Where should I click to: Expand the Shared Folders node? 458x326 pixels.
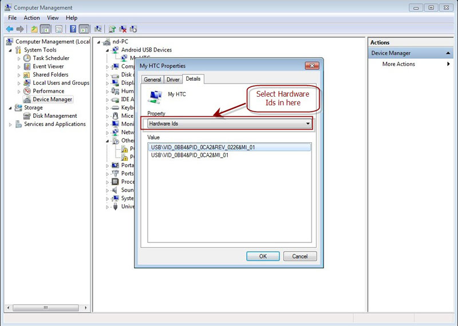pyautogui.click(x=19, y=75)
